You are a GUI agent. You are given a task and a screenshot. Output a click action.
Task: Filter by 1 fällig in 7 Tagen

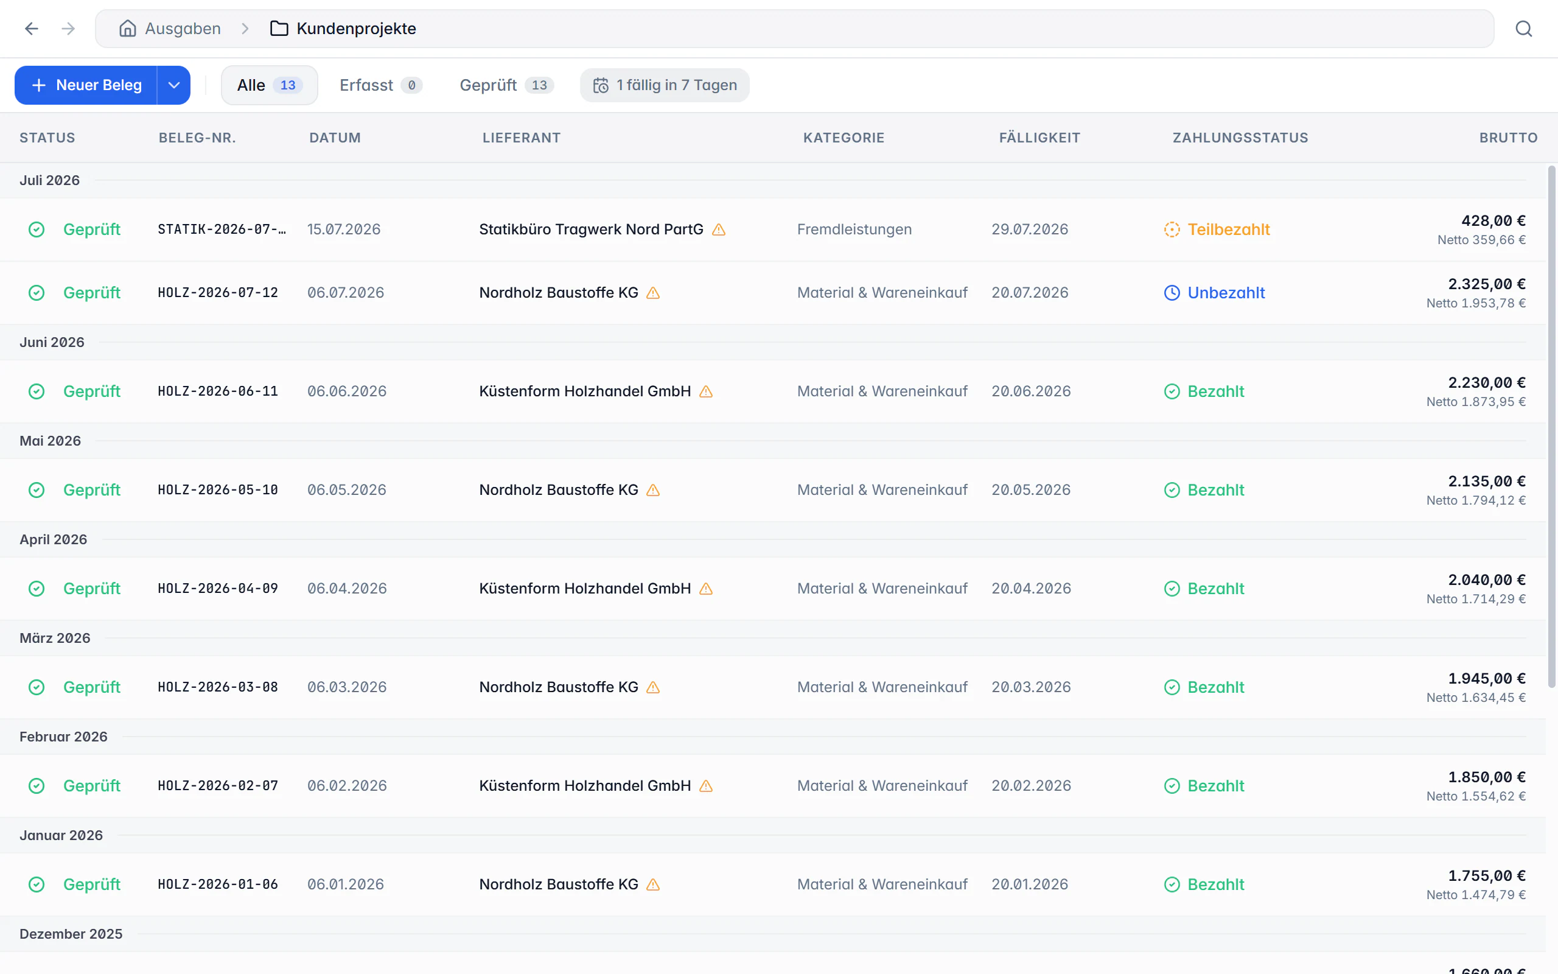(x=665, y=85)
